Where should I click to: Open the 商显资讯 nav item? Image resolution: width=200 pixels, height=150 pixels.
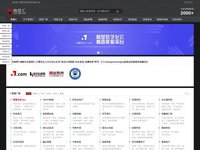(147, 19)
